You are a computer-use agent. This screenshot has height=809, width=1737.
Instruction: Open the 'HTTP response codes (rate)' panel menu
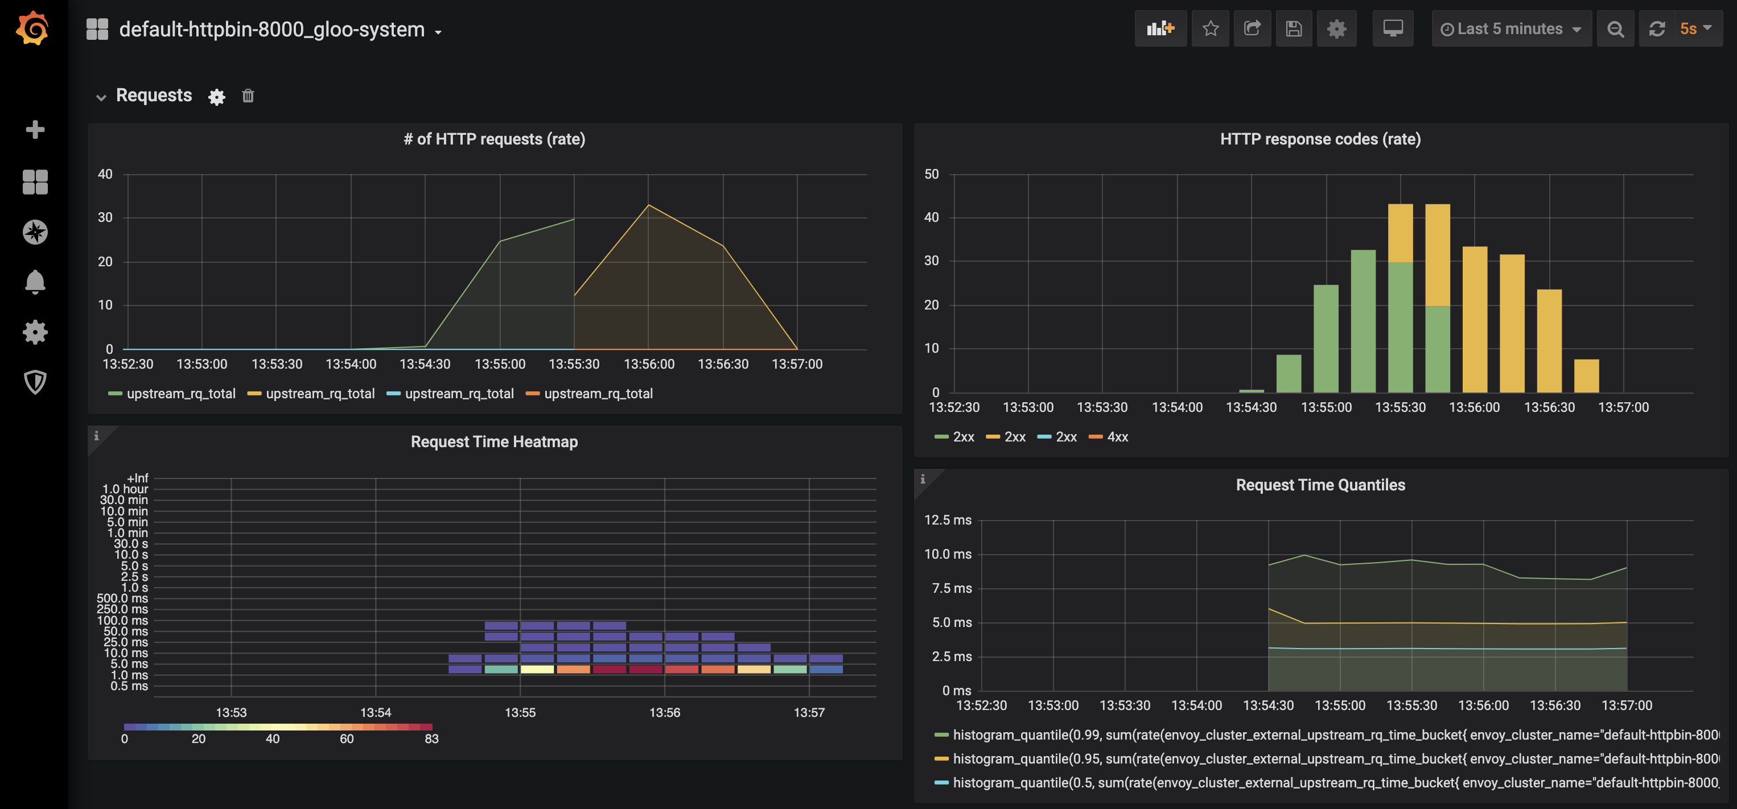[1320, 139]
